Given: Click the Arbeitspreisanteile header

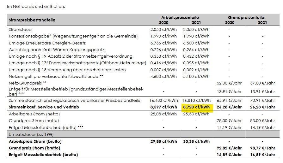Looking at the screenshot, I should [180, 17].
